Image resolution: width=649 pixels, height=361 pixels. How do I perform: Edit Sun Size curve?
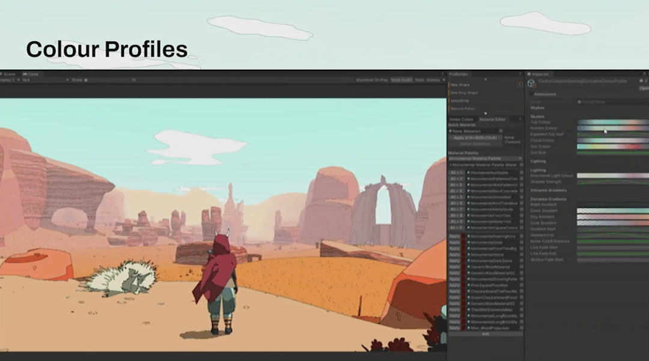click(x=613, y=153)
